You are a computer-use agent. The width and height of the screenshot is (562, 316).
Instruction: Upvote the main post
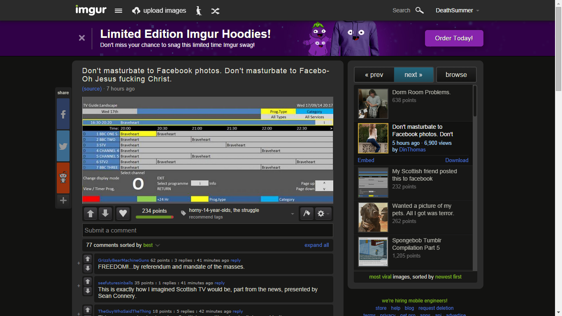coord(91,213)
